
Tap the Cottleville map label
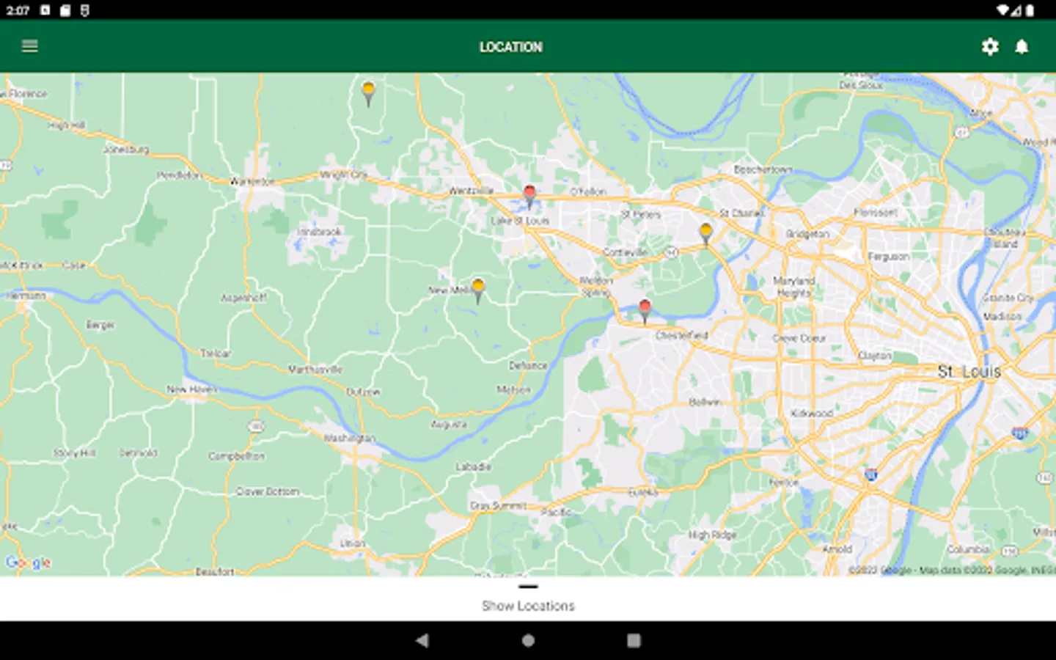pos(625,252)
